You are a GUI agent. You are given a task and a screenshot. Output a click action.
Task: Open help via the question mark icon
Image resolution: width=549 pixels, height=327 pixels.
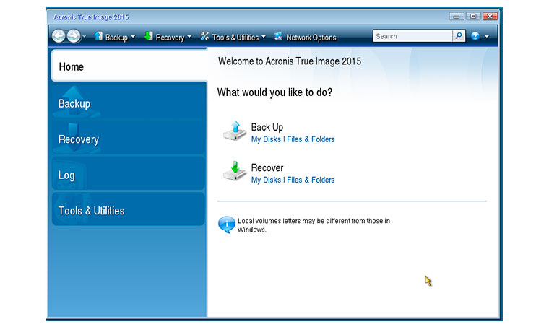pos(475,36)
